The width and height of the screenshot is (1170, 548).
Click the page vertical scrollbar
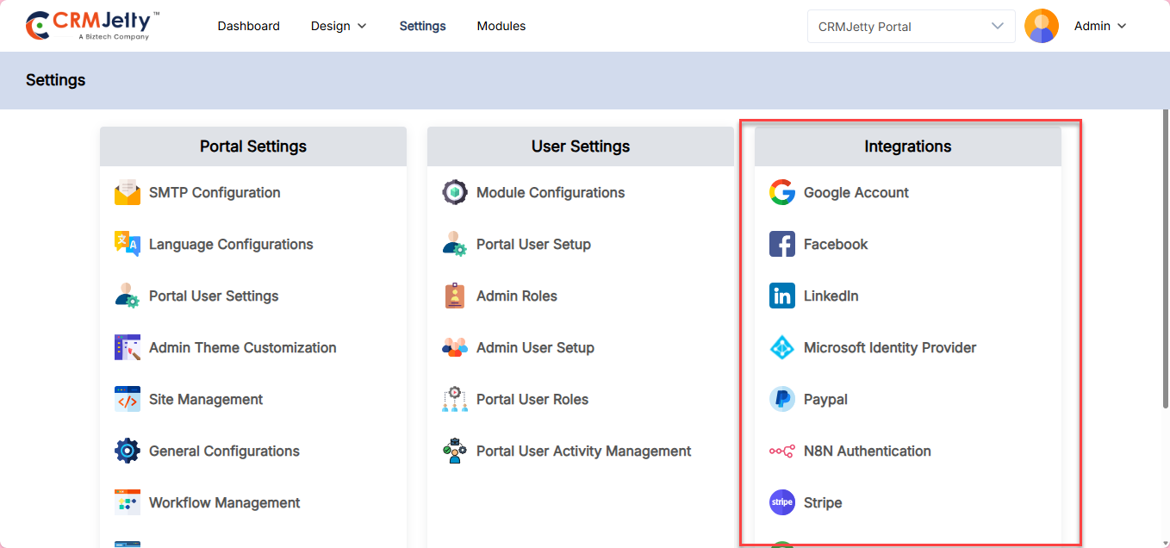click(1164, 258)
